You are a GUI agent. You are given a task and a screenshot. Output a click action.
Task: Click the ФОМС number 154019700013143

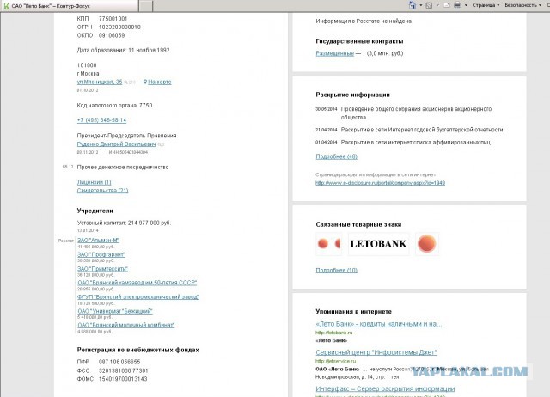point(123,379)
